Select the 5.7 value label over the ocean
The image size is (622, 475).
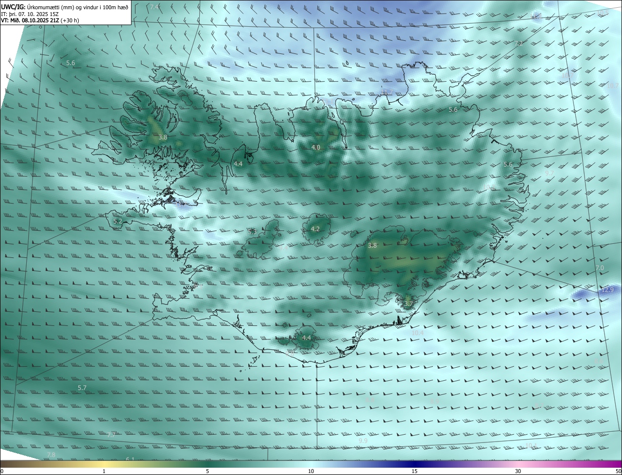coord(82,388)
